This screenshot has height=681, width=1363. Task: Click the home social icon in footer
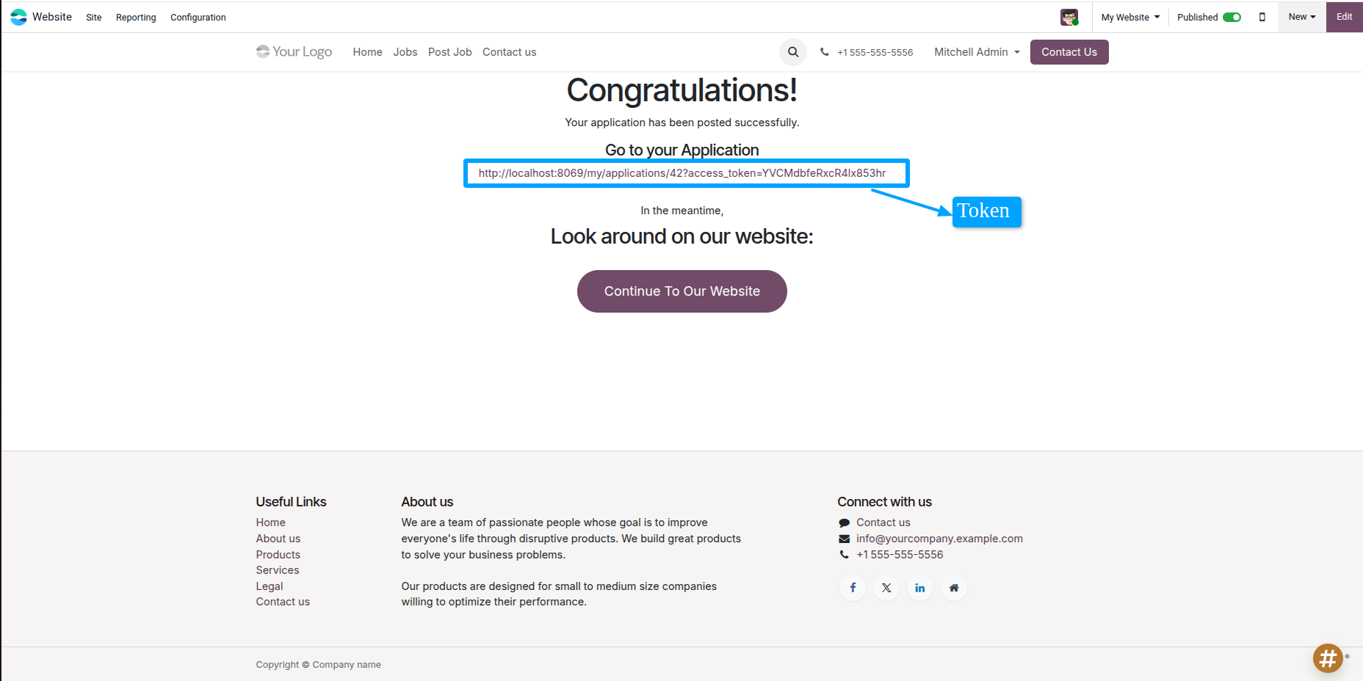click(x=954, y=588)
